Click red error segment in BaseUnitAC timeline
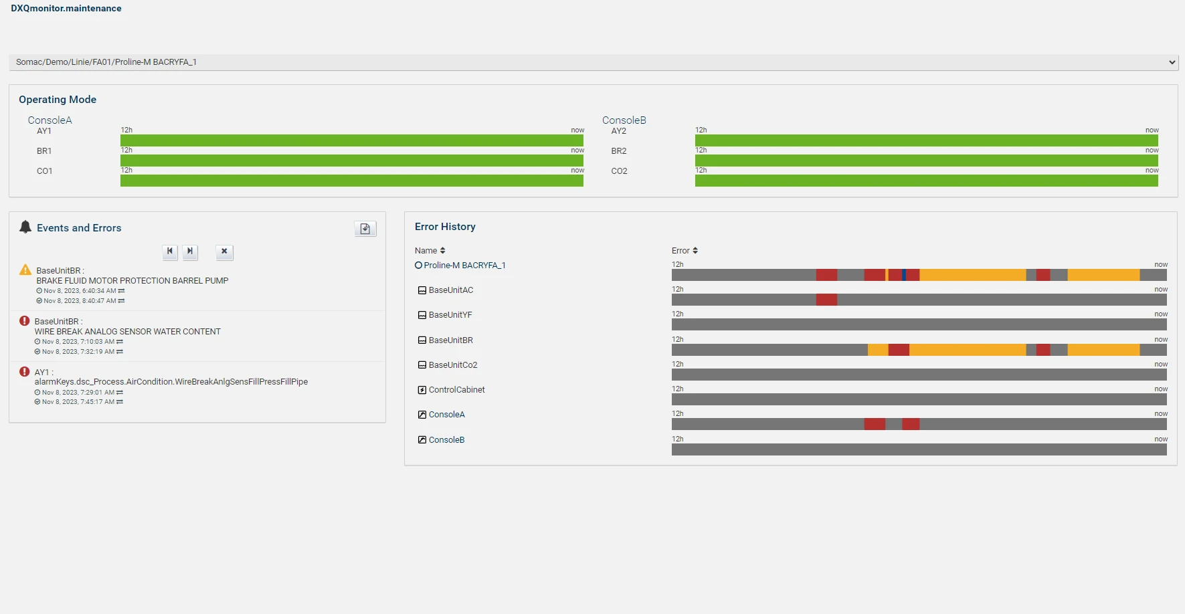Viewport: 1185px width, 614px height. 826,300
